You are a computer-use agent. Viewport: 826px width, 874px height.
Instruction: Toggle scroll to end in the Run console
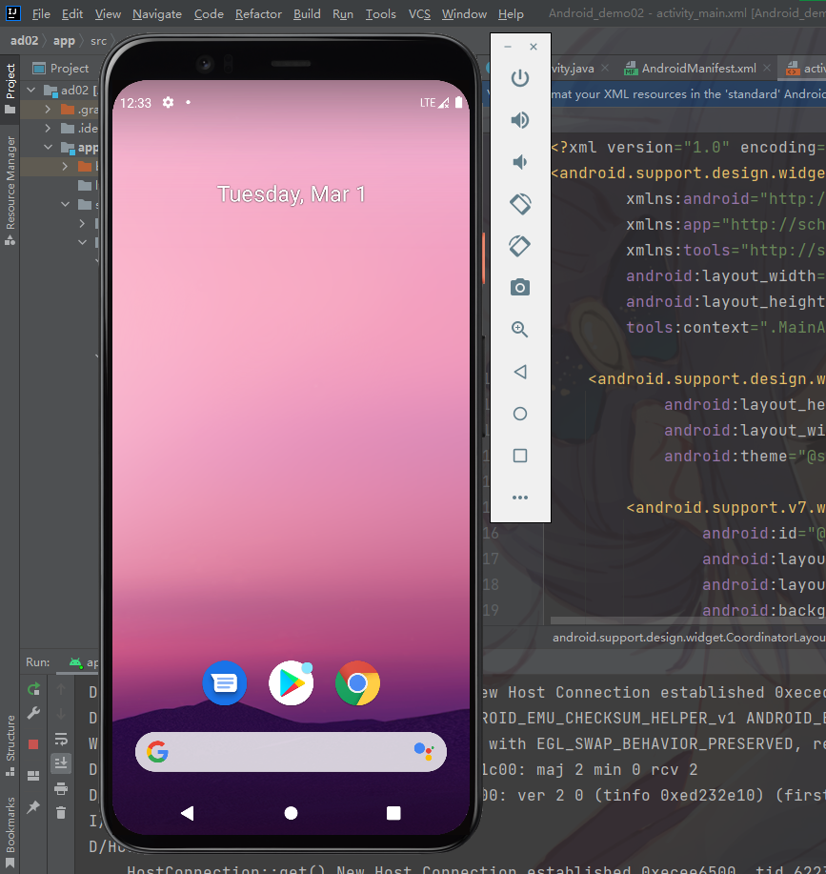61,763
